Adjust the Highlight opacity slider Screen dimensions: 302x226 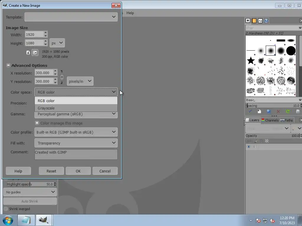point(30,184)
